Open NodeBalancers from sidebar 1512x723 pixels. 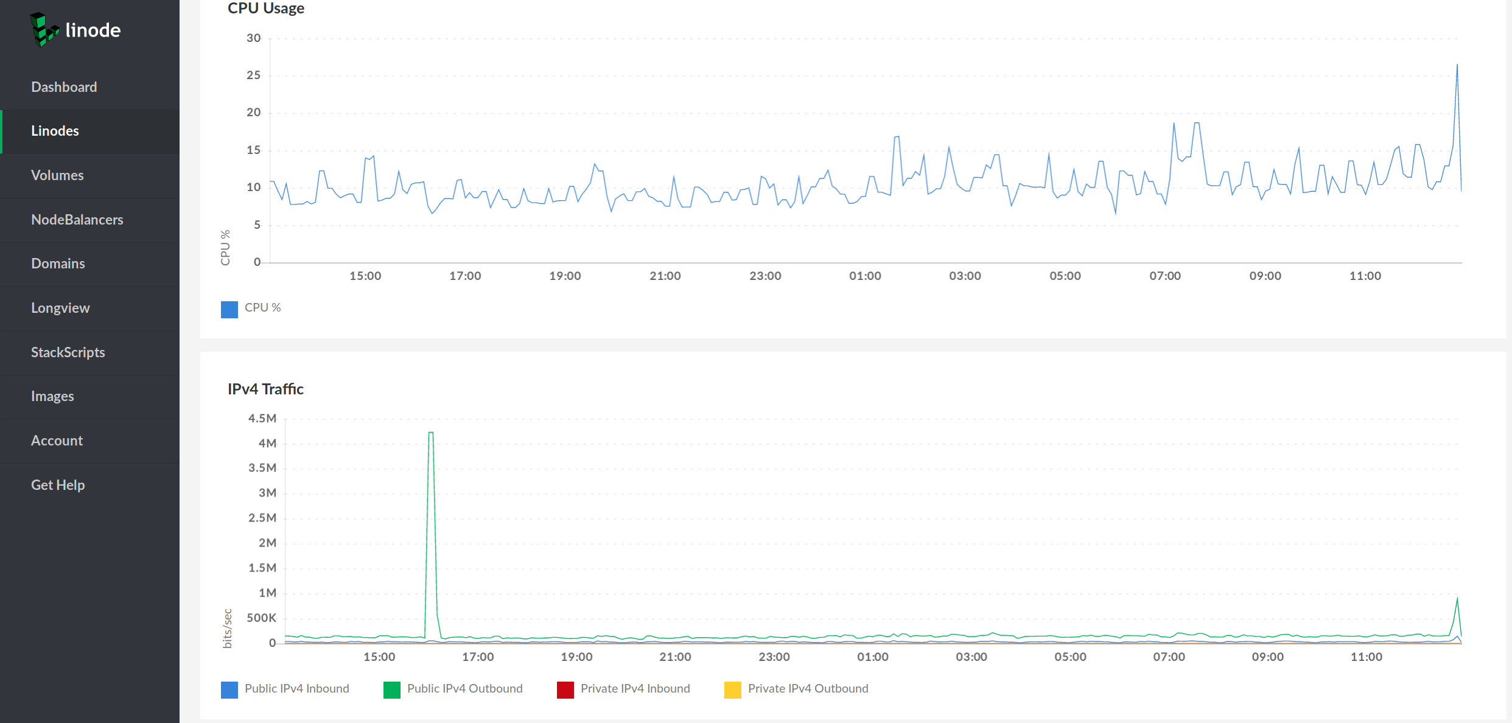[77, 220]
